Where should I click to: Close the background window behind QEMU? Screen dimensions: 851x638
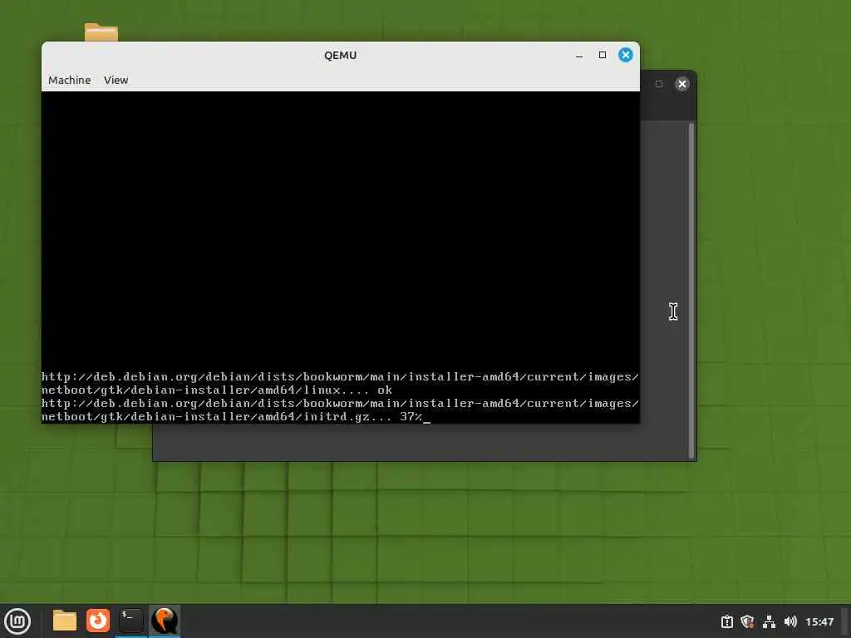coord(682,84)
